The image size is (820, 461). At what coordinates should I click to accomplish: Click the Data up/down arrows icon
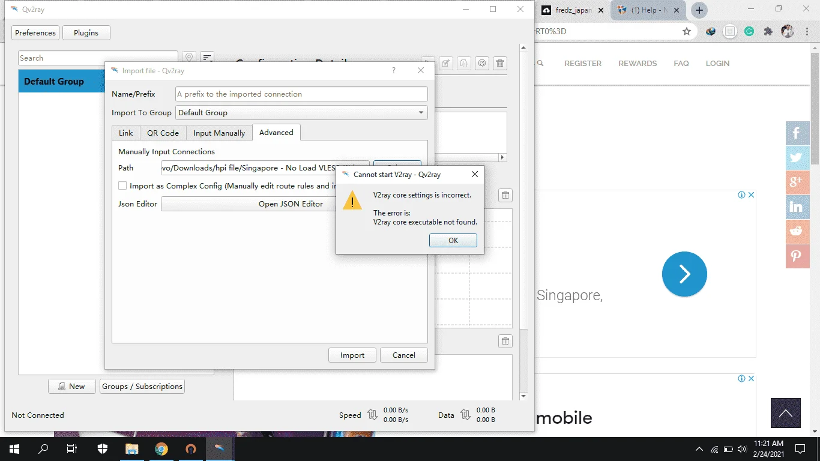click(465, 415)
